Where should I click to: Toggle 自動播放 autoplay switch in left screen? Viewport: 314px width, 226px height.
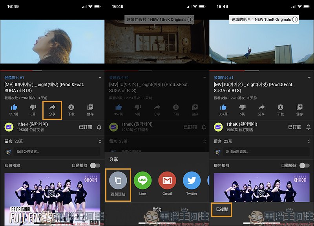[x=95, y=165]
